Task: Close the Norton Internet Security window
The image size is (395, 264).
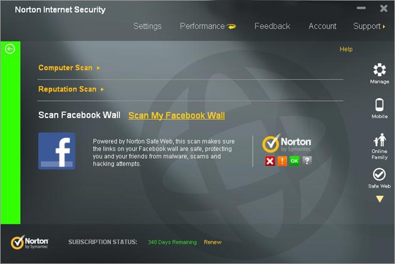Action: tap(384, 8)
